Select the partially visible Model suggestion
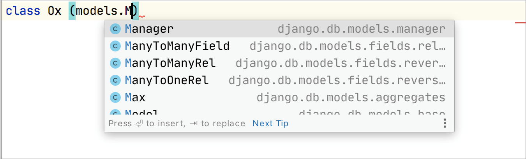The image size is (526, 159). pyautogui.click(x=141, y=113)
